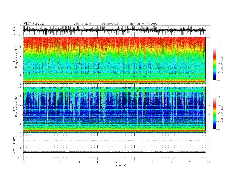This screenshot has height=182, width=235.
Task: Click the 'ch.1(V)' waveform axis label
Action: point(14,30)
